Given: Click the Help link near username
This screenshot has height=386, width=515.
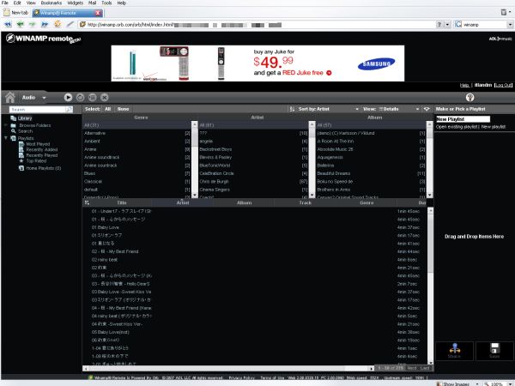Looking at the screenshot, I should coord(464,85).
